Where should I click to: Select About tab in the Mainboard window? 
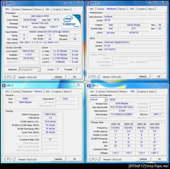tap(151, 9)
